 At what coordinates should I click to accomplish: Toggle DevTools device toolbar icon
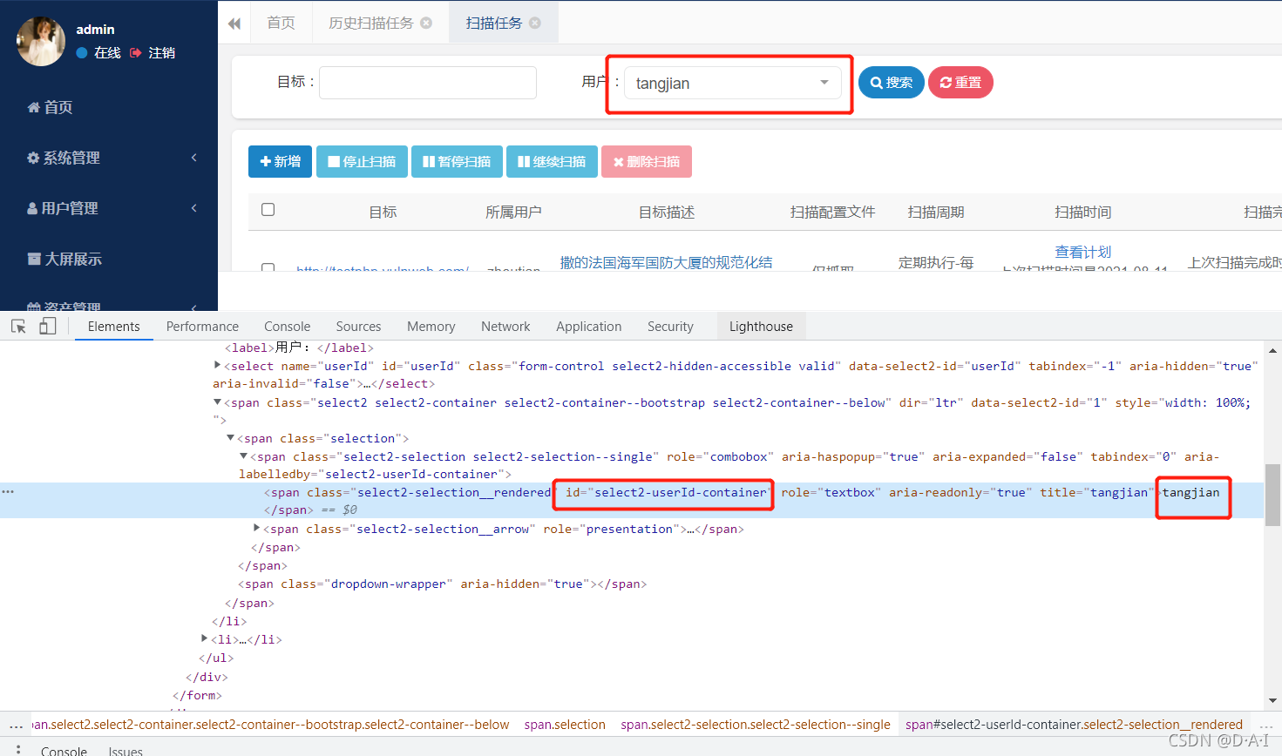48,326
